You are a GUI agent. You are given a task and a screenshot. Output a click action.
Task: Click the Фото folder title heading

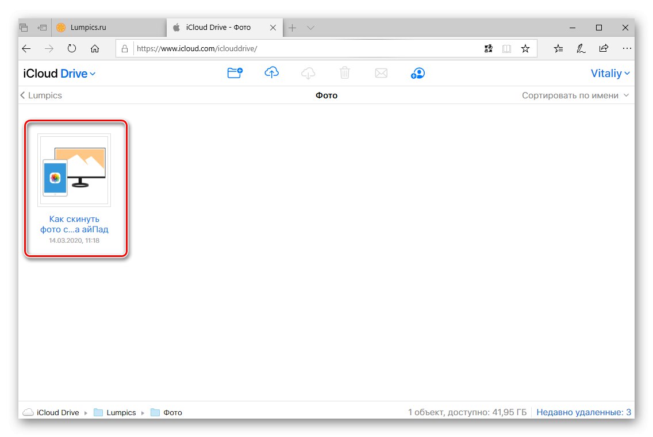click(x=326, y=95)
